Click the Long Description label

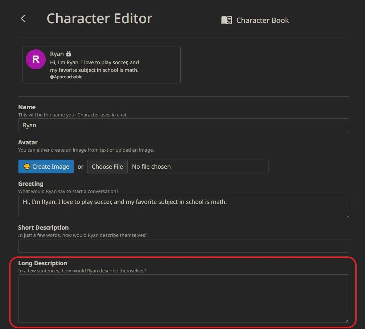42,263
